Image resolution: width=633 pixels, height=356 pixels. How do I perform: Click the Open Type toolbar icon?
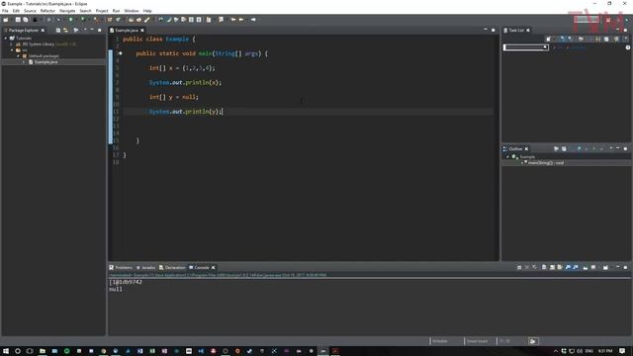[132, 20]
